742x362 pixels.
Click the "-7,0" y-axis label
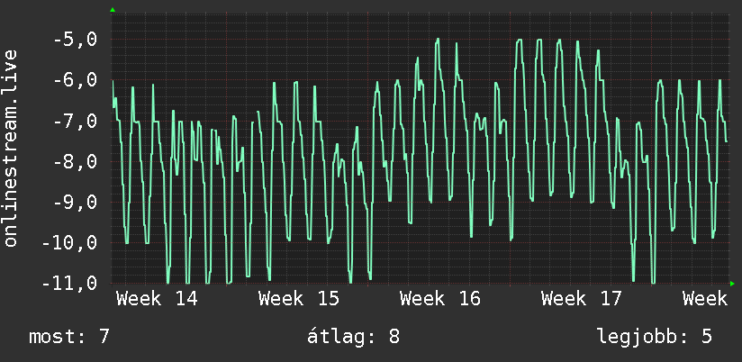click(76, 121)
